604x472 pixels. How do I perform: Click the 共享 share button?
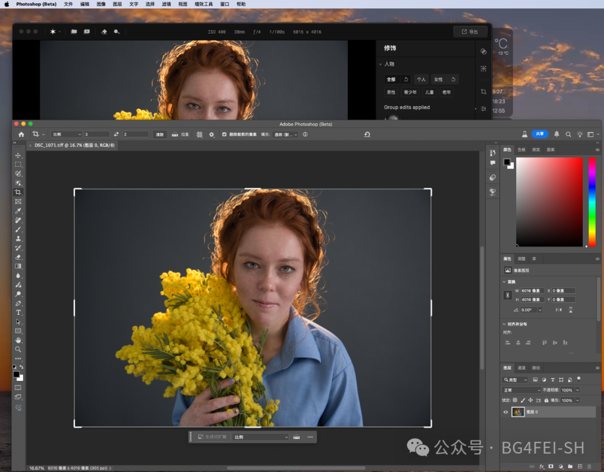pyautogui.click(x=540, y=134)
